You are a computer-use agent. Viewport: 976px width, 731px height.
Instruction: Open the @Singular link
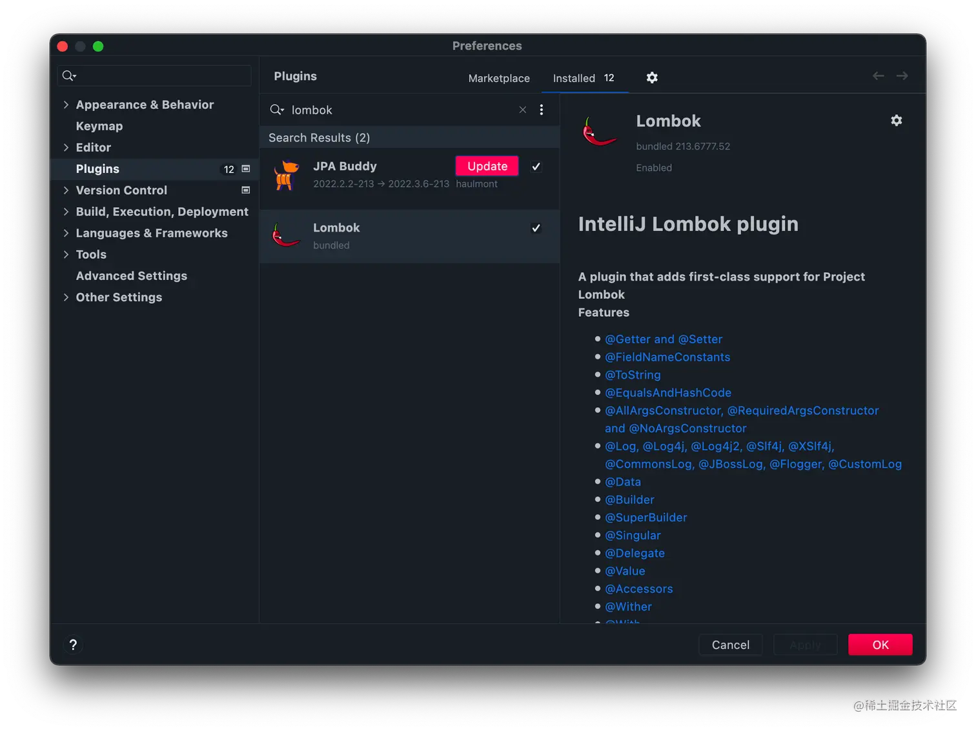tap(633, 536)
